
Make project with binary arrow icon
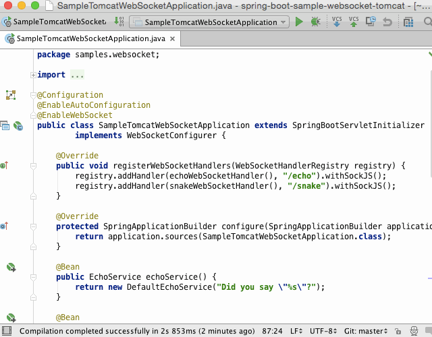119,22
